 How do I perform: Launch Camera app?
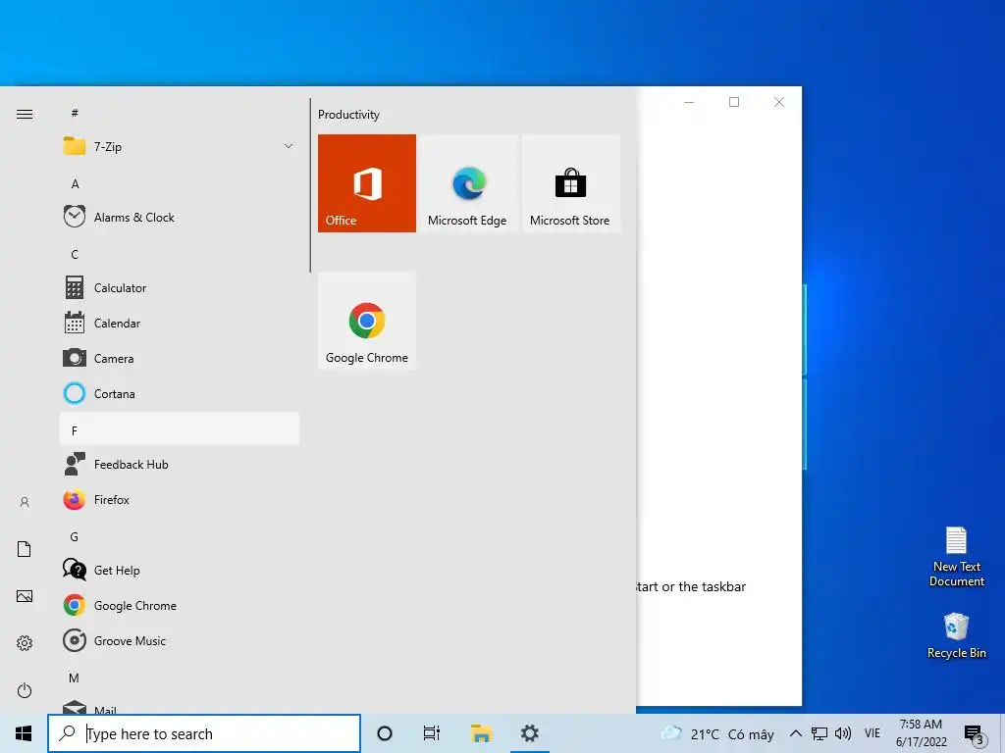180,358
